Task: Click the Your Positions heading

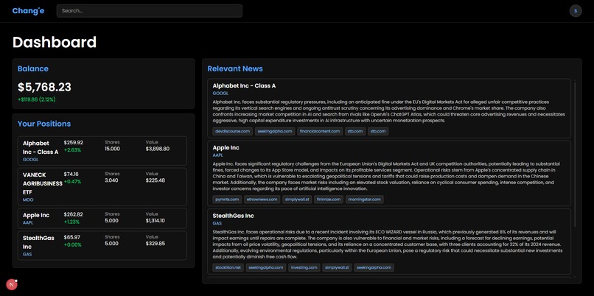Action: click(x=44, y=124)
